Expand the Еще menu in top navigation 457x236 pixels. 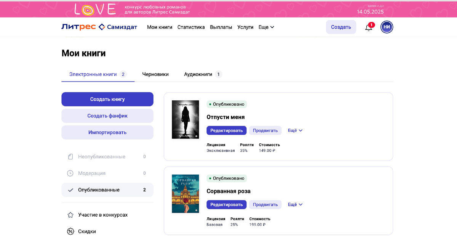click(266, 27)
